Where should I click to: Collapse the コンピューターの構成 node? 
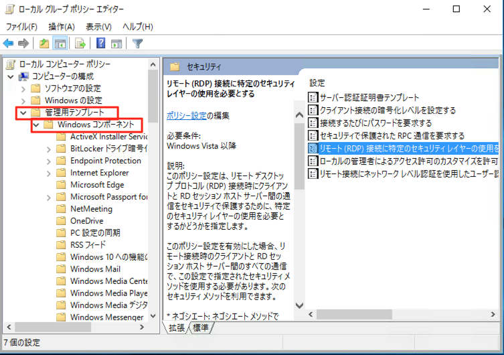click(x=11, y=76)
